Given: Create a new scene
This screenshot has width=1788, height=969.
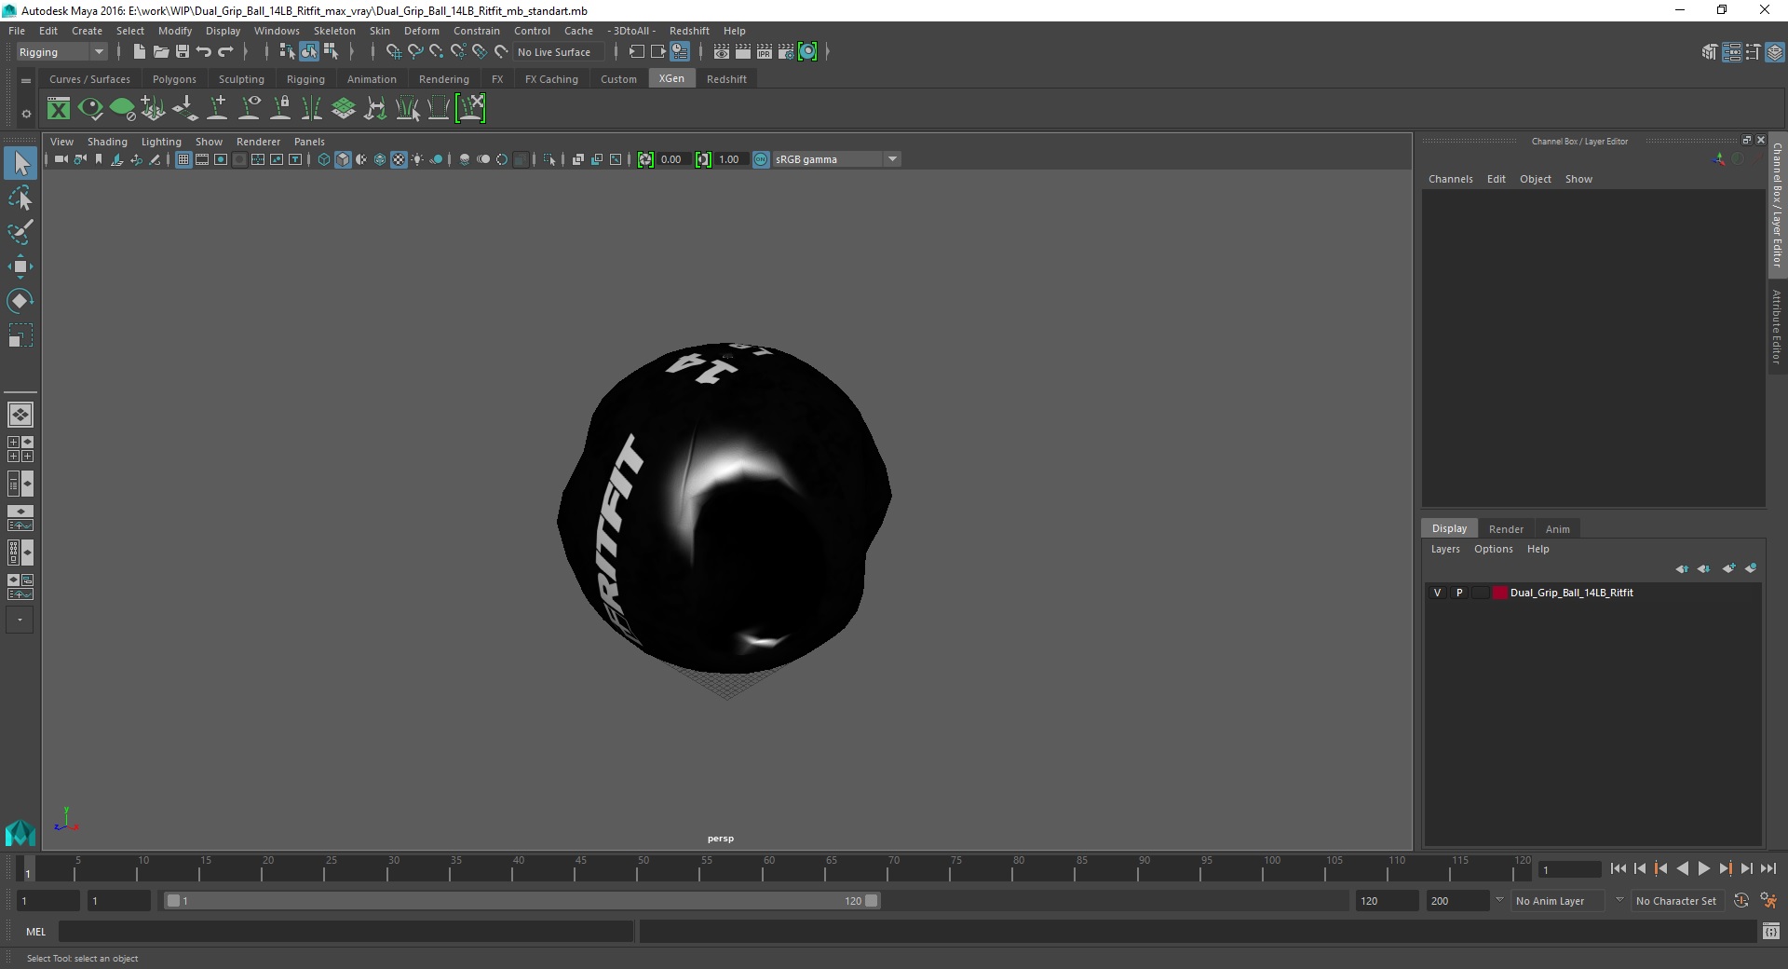Looking at the screenshot, I should [x=139, y=52].
